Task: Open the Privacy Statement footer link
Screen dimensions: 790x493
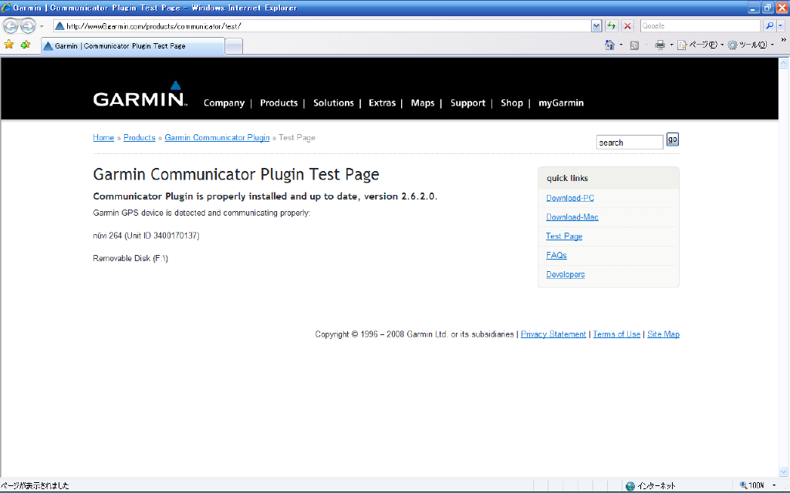Action: (x=553, y=334)
